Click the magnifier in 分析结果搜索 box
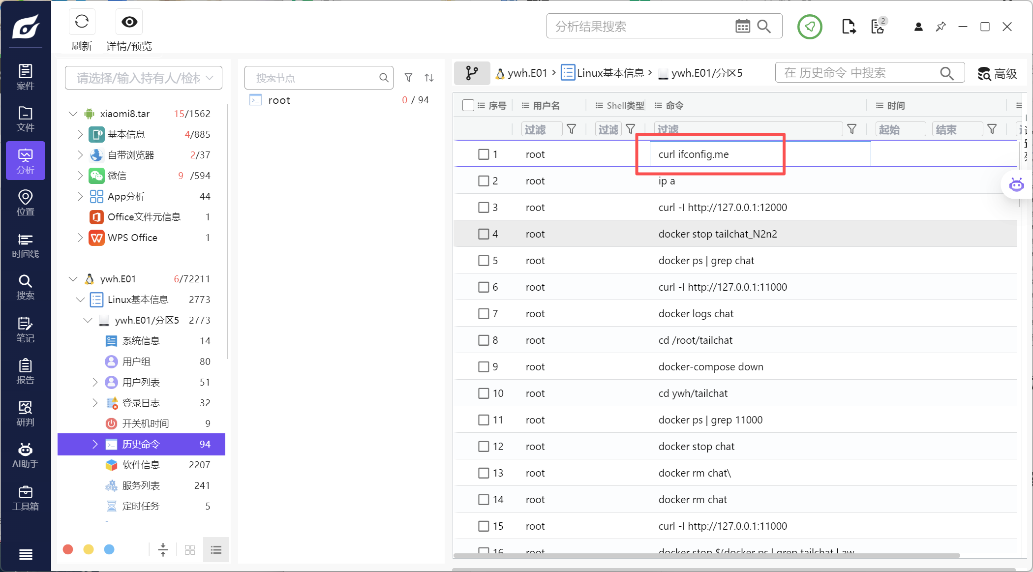Viewport: 1033px width, 572px height. click(x=764, y=26)
